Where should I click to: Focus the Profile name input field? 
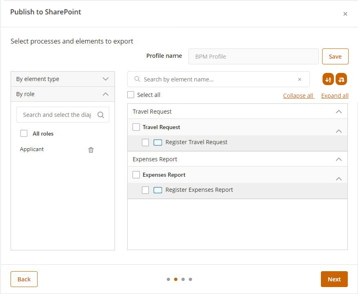tap(253, 57)
